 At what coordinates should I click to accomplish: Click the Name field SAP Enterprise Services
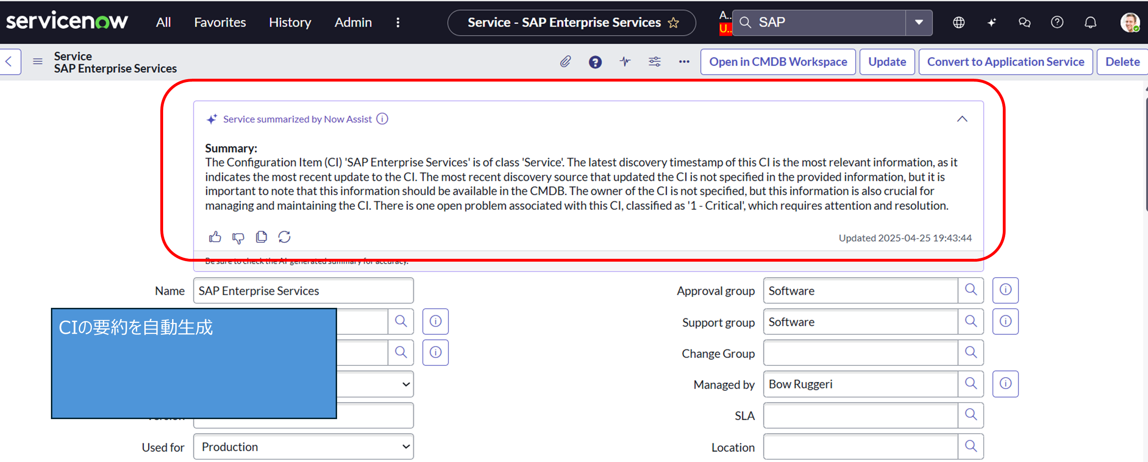point(304,291)
